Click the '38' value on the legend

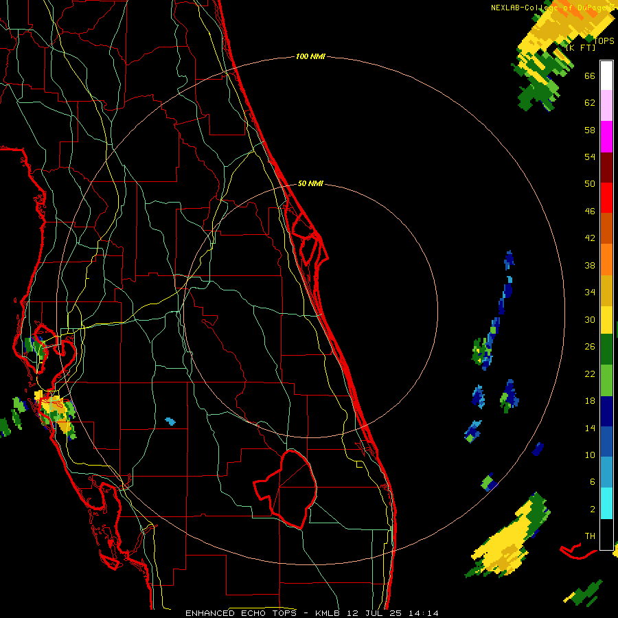(x=590, y=265)
